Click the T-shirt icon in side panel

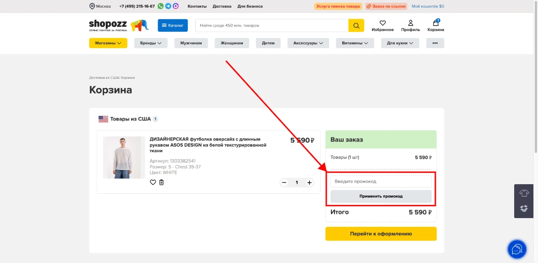coord(524,193)
